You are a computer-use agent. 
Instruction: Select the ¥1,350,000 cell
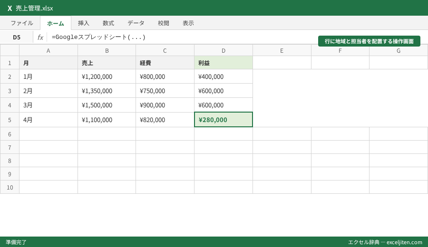tap(107, 91)
